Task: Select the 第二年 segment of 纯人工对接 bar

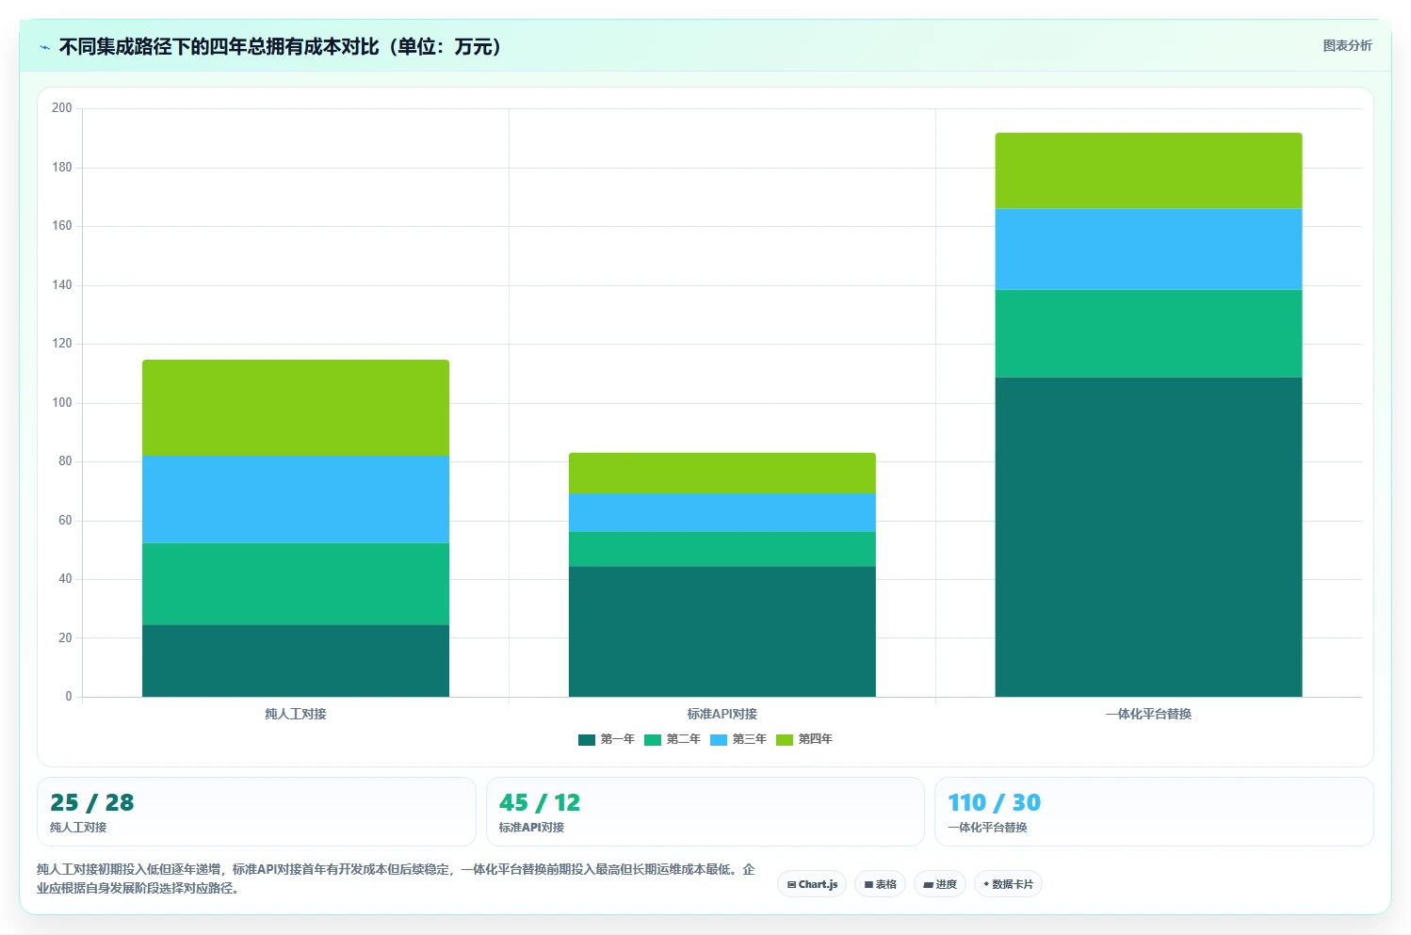Action: pos(296,584)
